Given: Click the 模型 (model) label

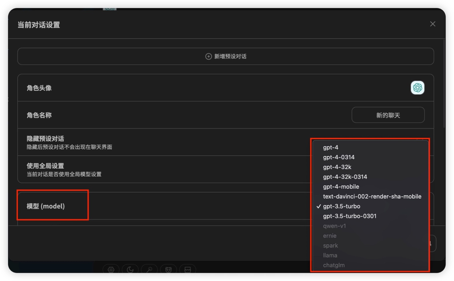Looking at the screenshot, I should [x=46, y=206].
